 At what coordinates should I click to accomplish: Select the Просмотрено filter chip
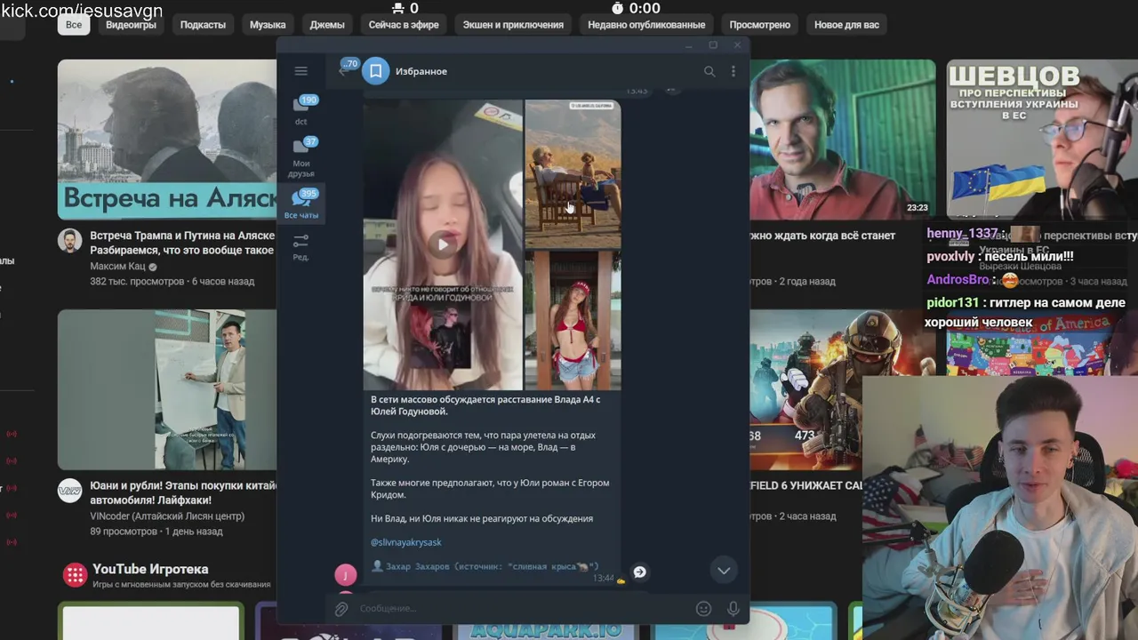(x=760, y=25)
